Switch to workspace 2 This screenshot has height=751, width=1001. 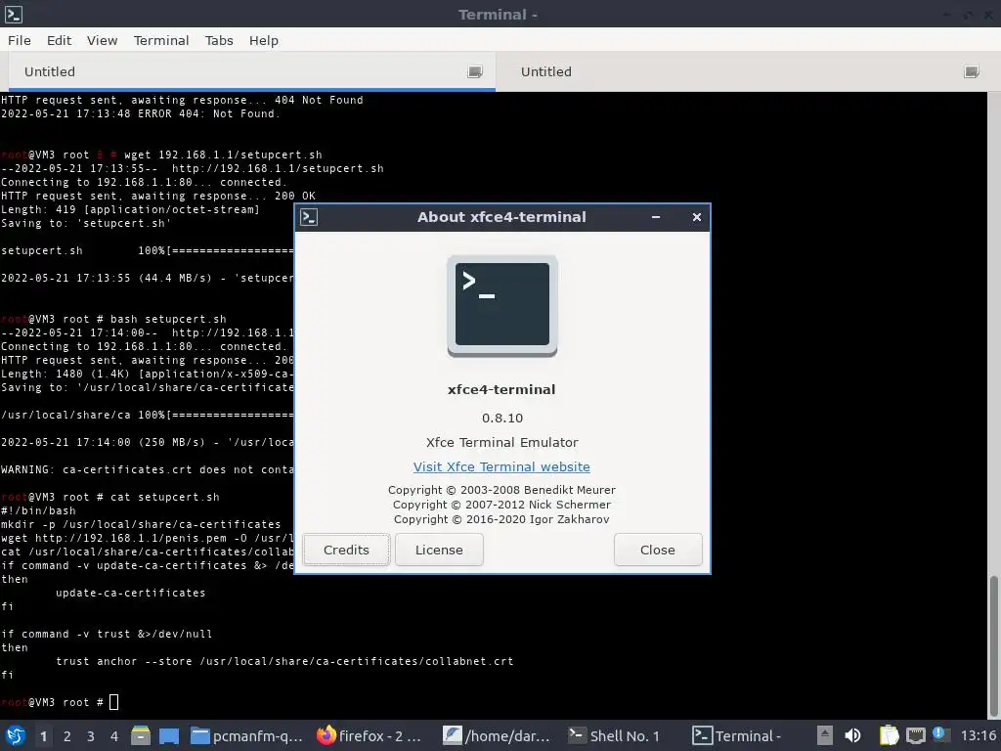pyautogui.click(x=67, y=736)
